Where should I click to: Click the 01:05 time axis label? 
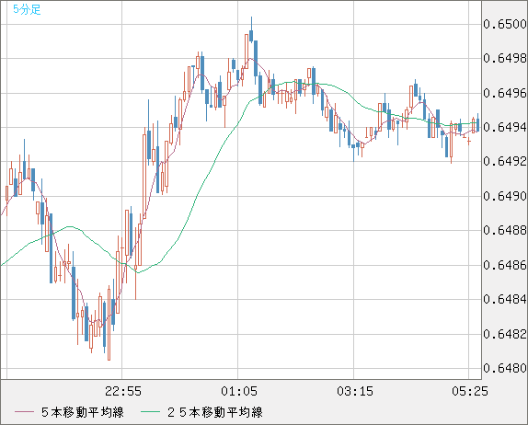tap(239, 391)
